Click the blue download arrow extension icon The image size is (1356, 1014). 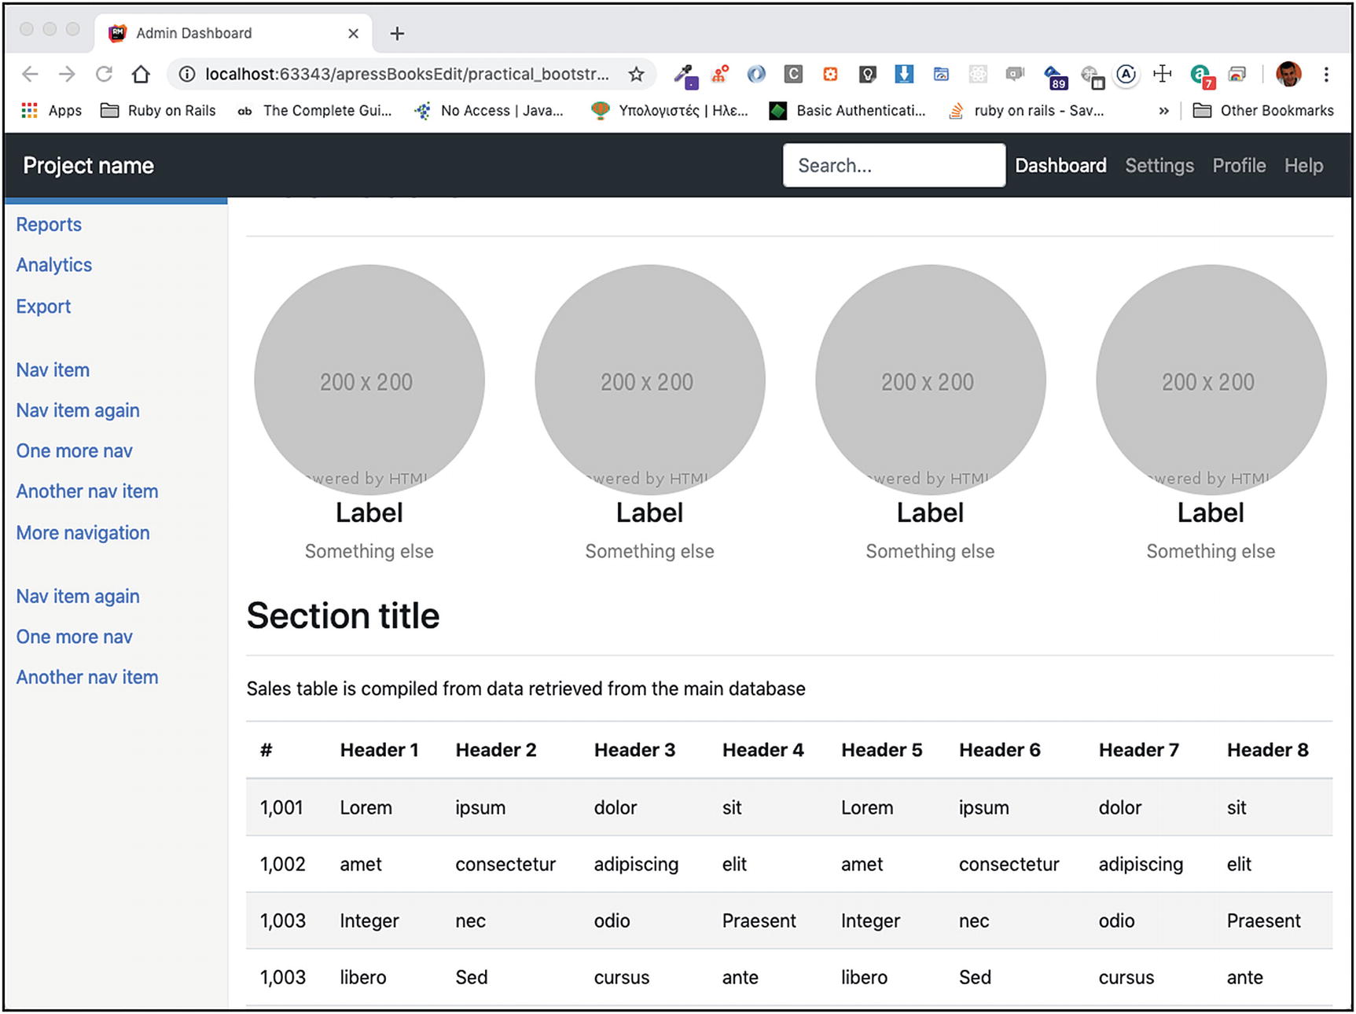point(904,74)
